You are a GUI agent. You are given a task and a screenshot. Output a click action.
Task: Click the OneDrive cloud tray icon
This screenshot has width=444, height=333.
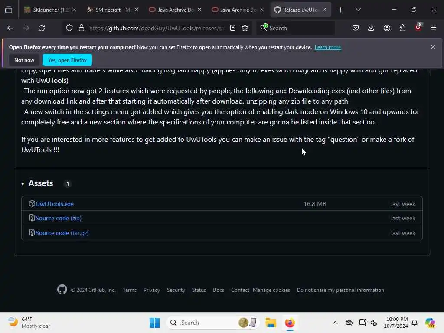(349, 323)
